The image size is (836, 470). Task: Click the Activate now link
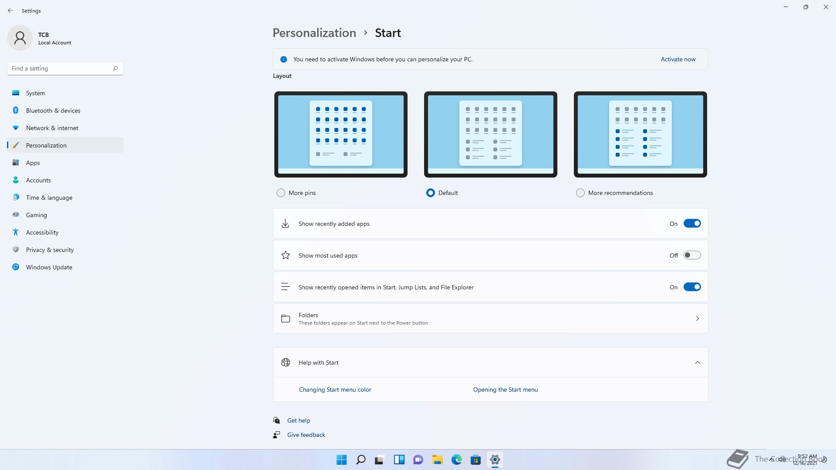point(678,59)
